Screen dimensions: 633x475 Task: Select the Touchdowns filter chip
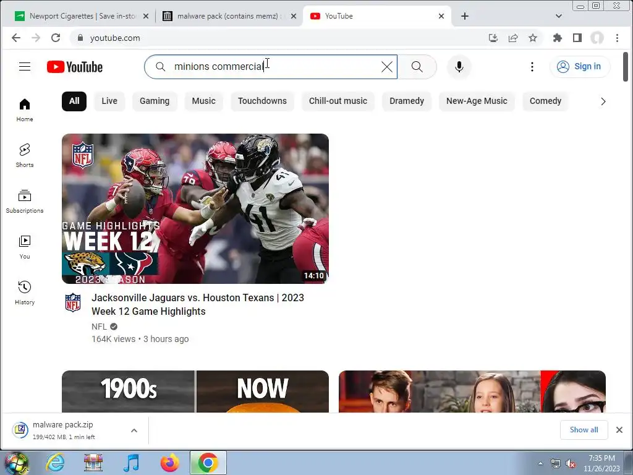[x=262, y=101]
